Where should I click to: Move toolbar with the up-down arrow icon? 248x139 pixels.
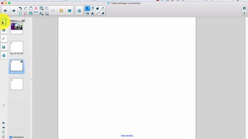tap(244, 13)
